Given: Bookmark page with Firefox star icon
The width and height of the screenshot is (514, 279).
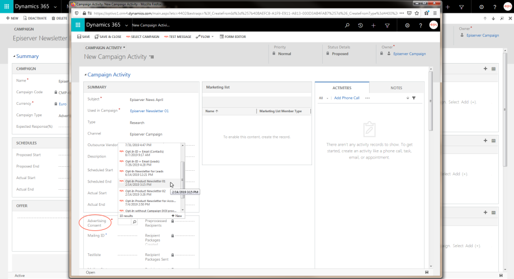Looking at the screenshot, I should (417, 13).
